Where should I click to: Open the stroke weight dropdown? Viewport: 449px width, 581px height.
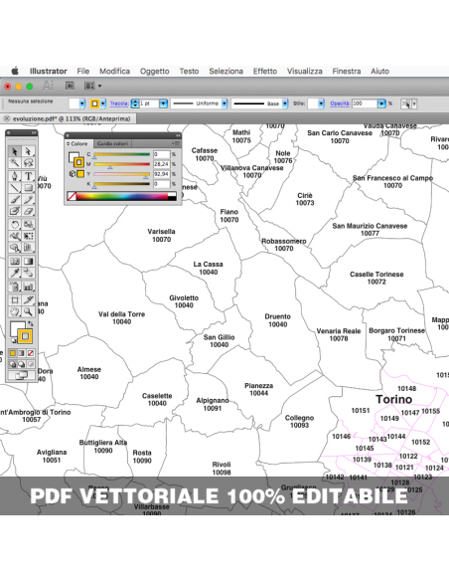click(163, 103)
